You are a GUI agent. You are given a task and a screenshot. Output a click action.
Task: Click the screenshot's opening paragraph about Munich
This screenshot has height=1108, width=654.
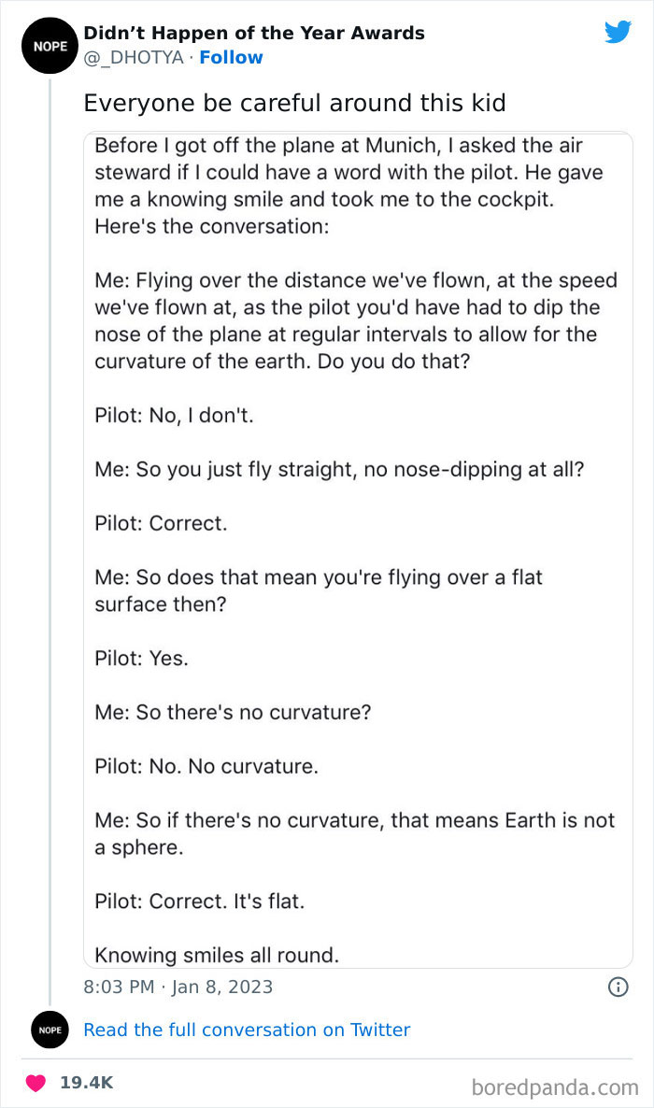point(348,186)
